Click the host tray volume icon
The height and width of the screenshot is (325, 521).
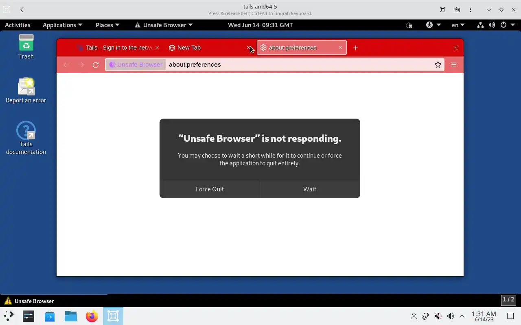(x=450, y=316)
